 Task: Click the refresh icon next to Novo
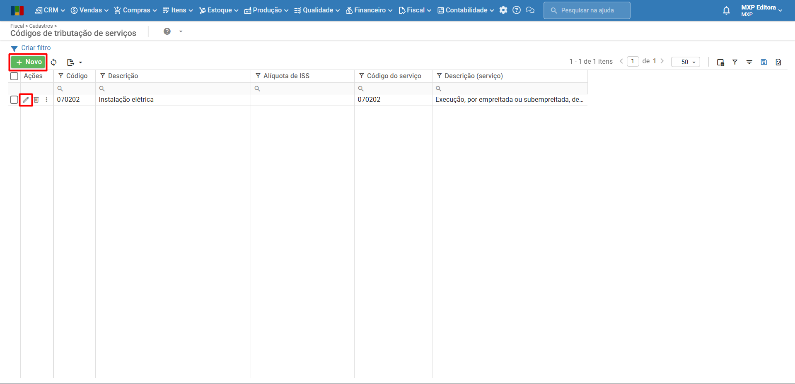tap(54, 62)
